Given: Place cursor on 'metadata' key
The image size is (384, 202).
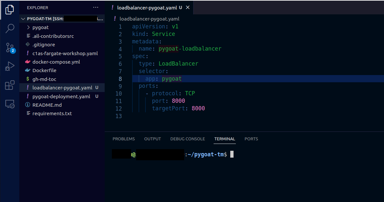Looking at the screenshot, I should coord(145,41).
